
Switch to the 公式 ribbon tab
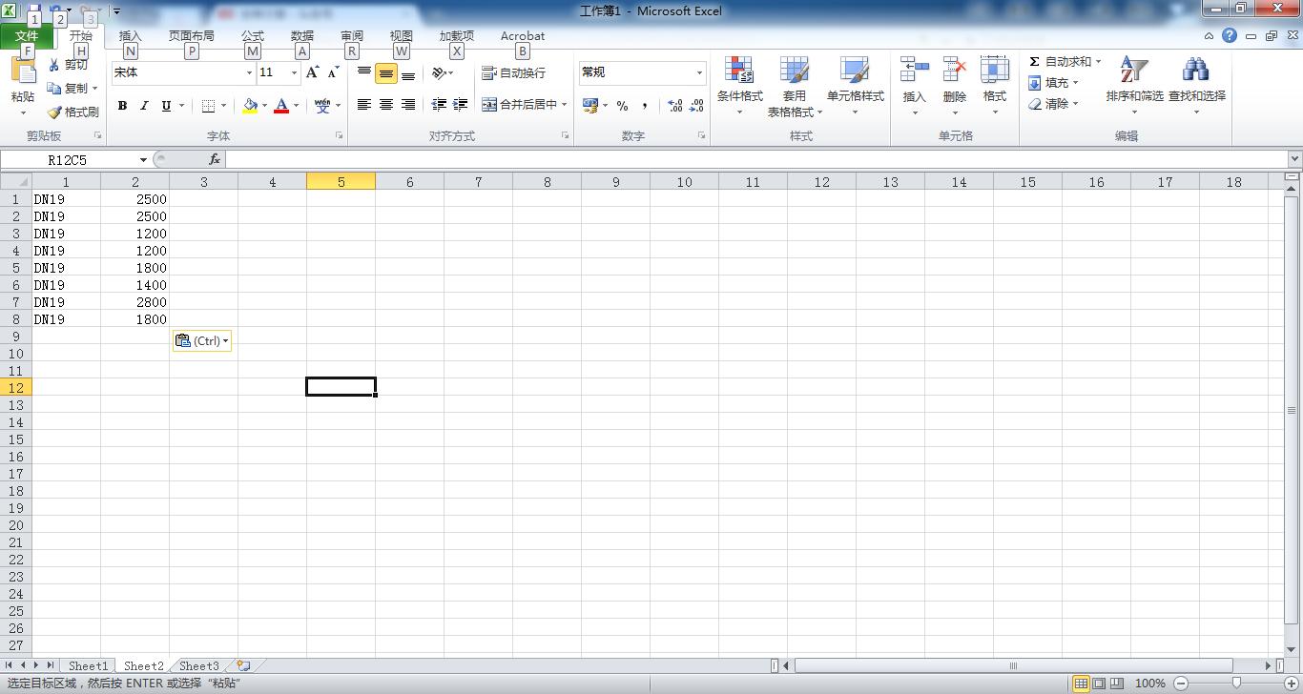[x=253, y=36]
